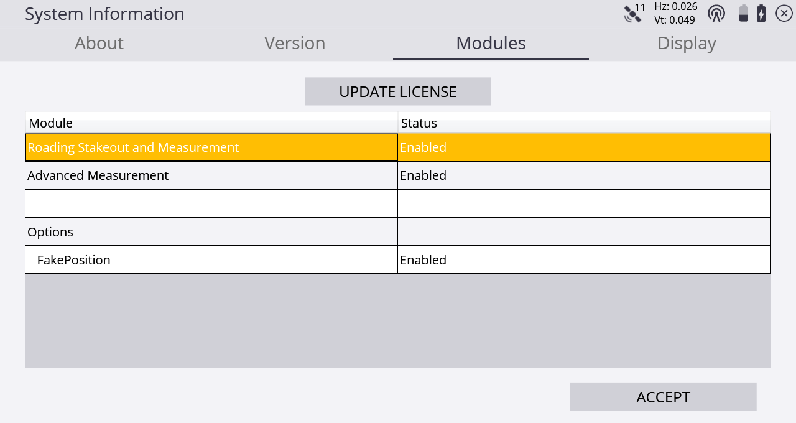Click the Status column header
Image resolution: width=796 pixels, height=423 pixels.
tap(584, 123)
